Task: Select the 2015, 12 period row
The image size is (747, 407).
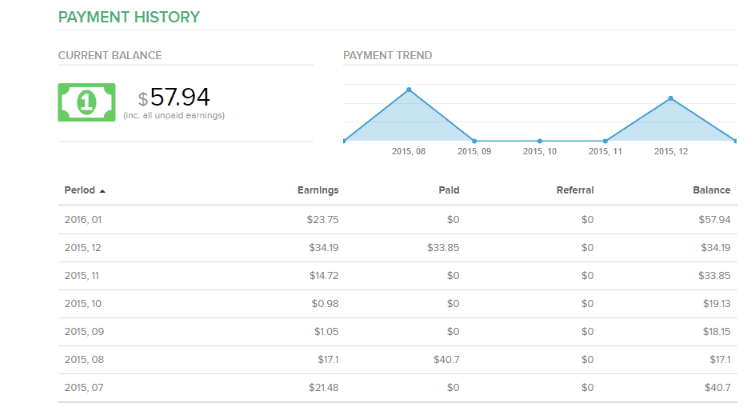Action: coord(83,248)
